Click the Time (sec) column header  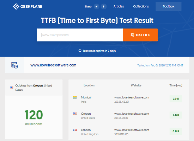176,85
